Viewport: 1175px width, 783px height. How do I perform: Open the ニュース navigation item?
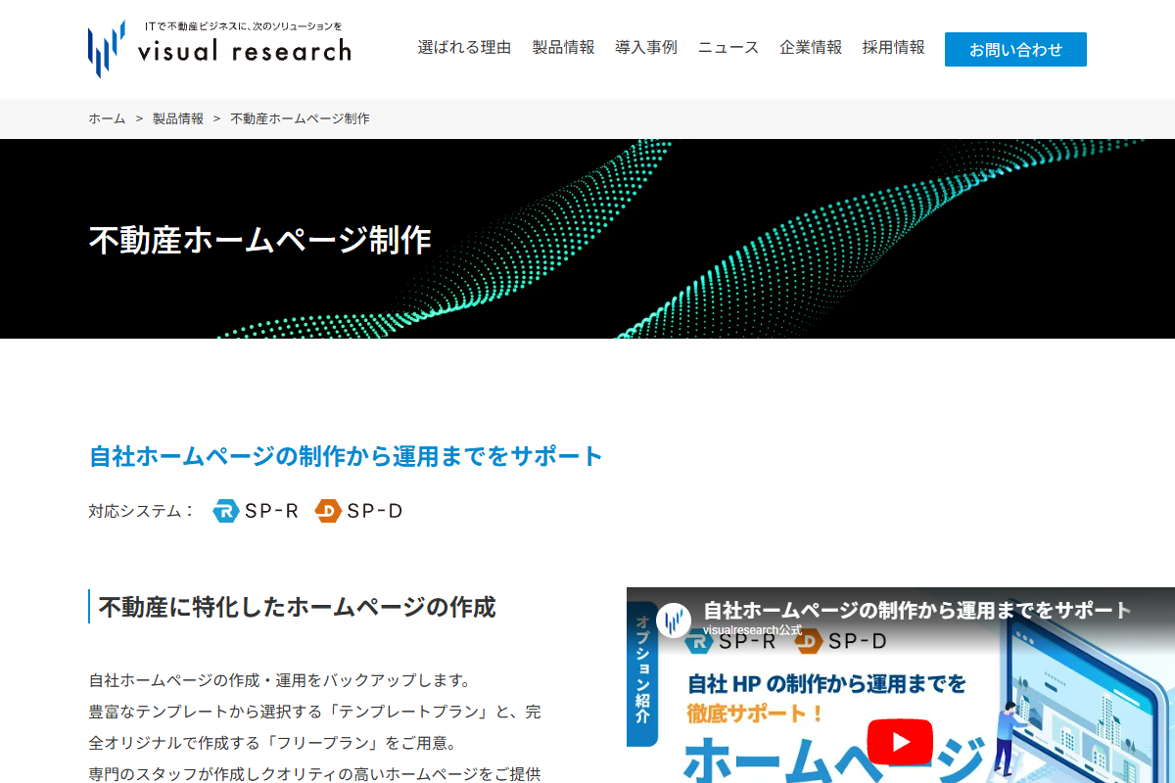(x=728, y=47)
